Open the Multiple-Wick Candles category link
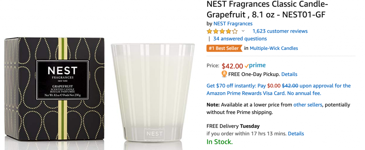The height and width of the screenshot is (150, 365). coord(274,48)
